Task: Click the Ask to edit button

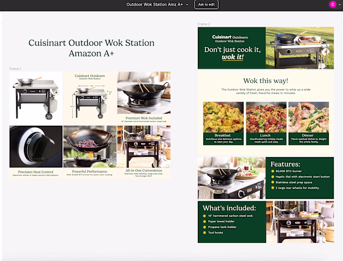Action: click(x=206, y=4)
